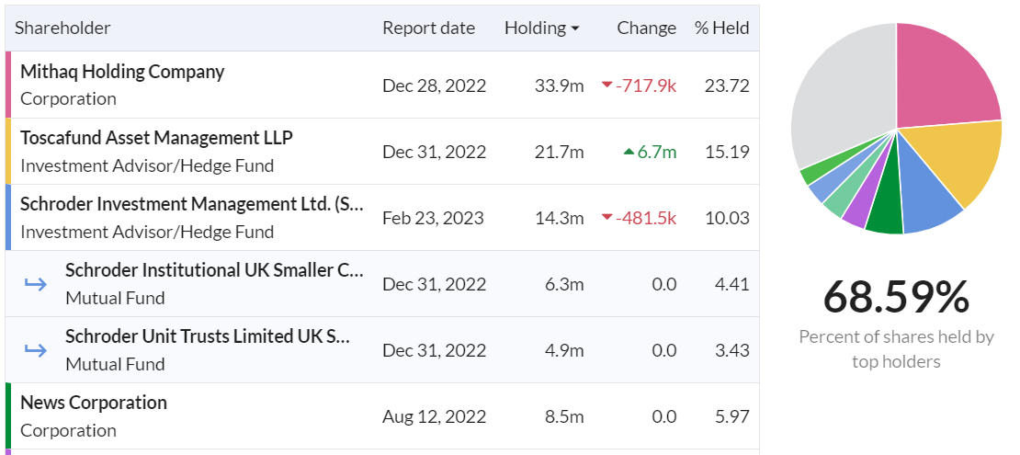Click the 15.19 percent held value
The height and width of the screenshot is (455, 1020).
pos(727,152)
